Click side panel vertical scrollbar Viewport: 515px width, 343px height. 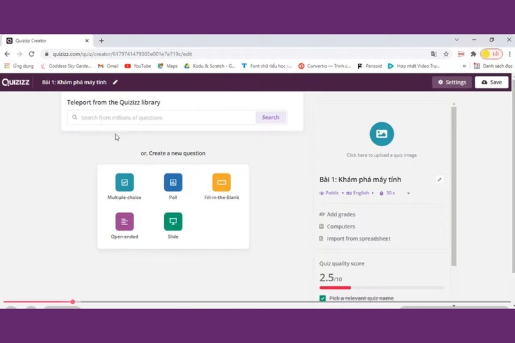click(x=454, y=185)
